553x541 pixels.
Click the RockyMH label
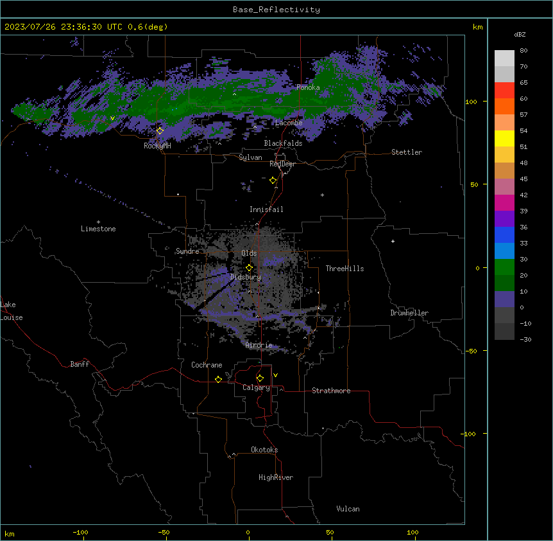tap(157, 145)
